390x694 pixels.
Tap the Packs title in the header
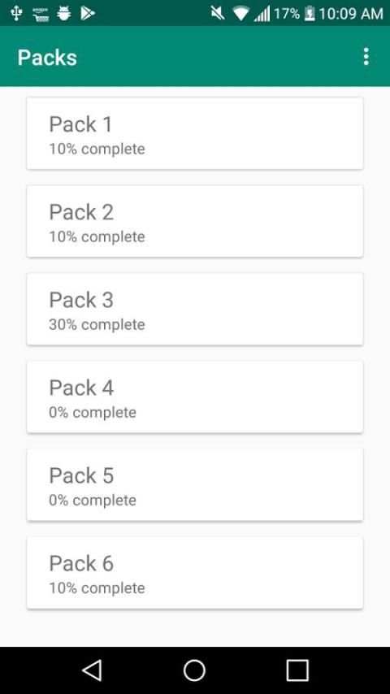(47, 58)
